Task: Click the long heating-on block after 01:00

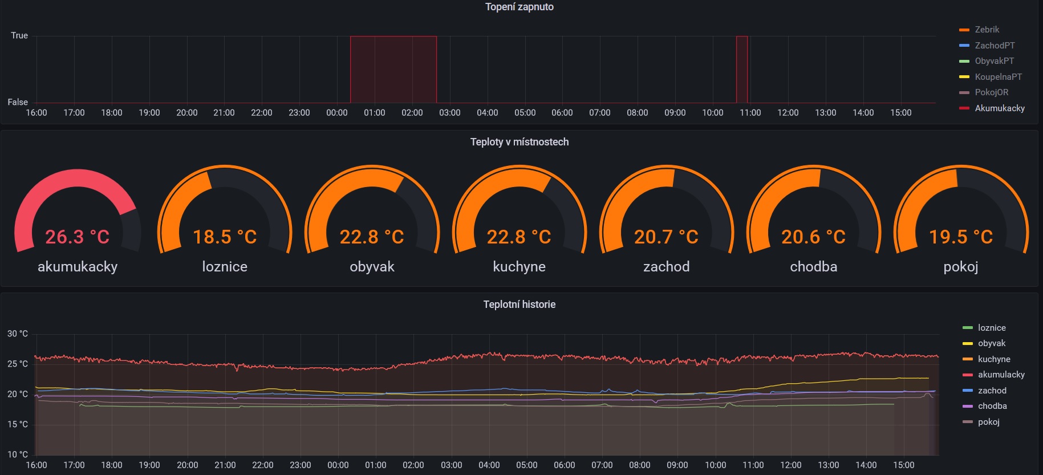Action: (393, 70)
